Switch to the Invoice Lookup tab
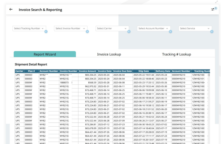221x144 pixels. pos(109,54)
